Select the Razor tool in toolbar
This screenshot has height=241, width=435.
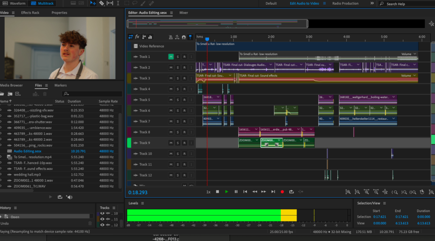tap(102, 3)
